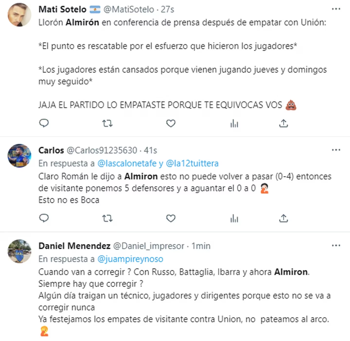Image resolution: width=350 pixels, height=341 pixels.
Task: View analytics of Carlos's tweet
Action: point(234,218)
